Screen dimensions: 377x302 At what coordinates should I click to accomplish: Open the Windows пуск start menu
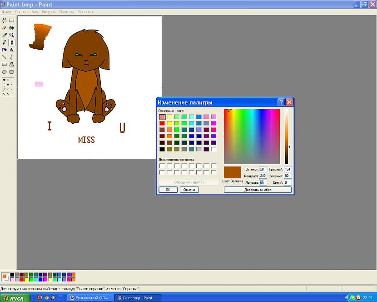click(15, 298)
